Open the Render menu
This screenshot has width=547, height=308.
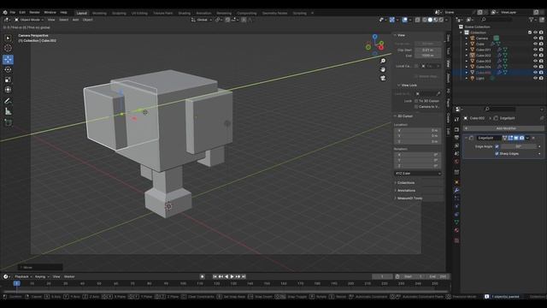34,13
